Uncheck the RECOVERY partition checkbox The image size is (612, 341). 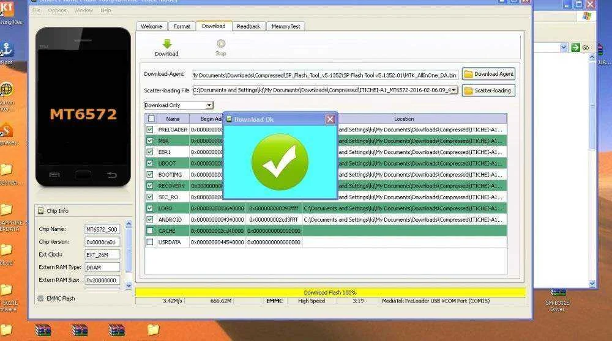[150, 186]
